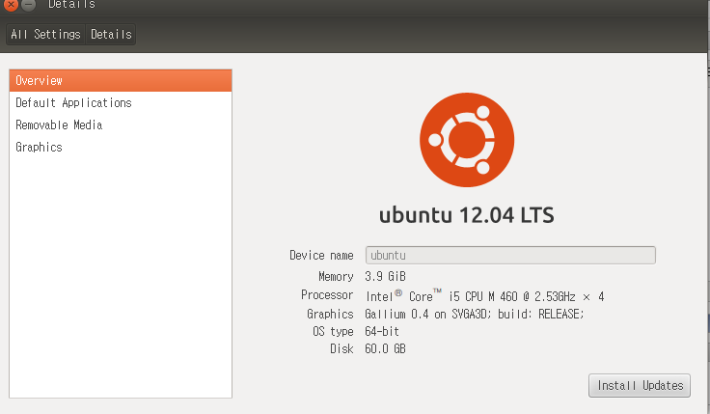Click the Device name input field

pos(510,255)
